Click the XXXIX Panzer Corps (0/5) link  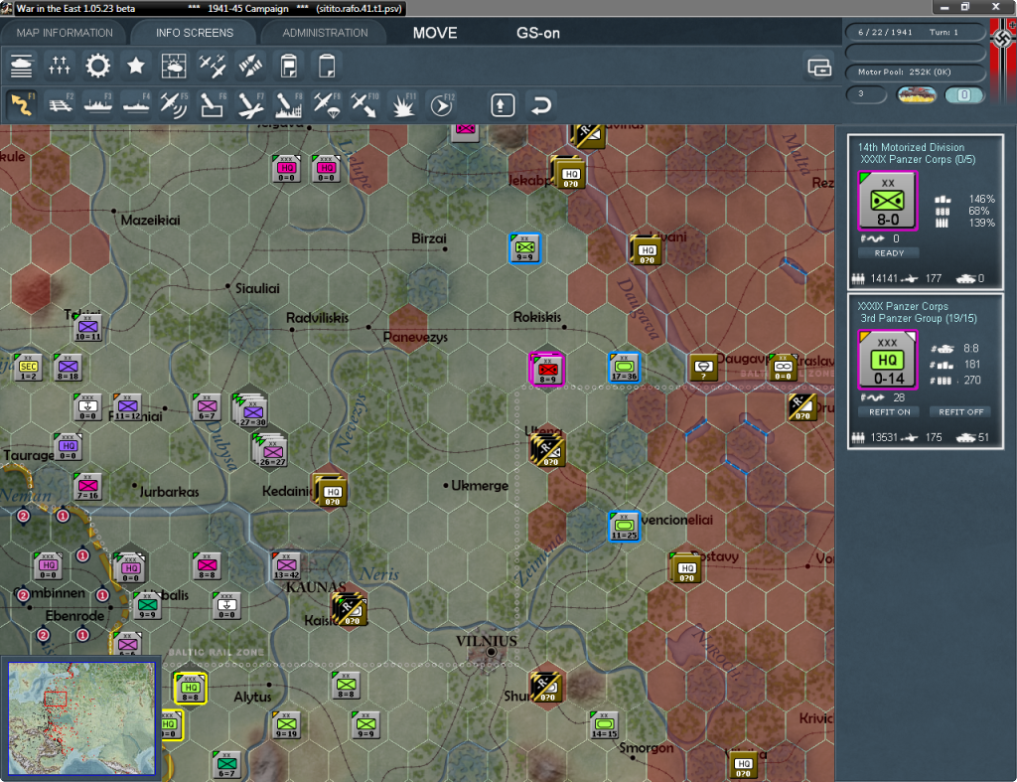point(918,159)
